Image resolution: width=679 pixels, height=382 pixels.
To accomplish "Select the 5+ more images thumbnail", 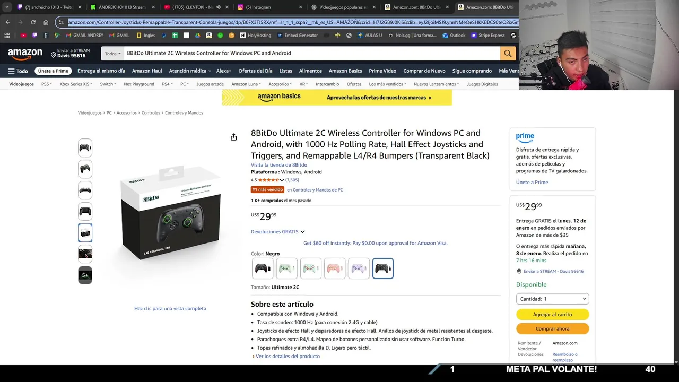I will point(85,275).
